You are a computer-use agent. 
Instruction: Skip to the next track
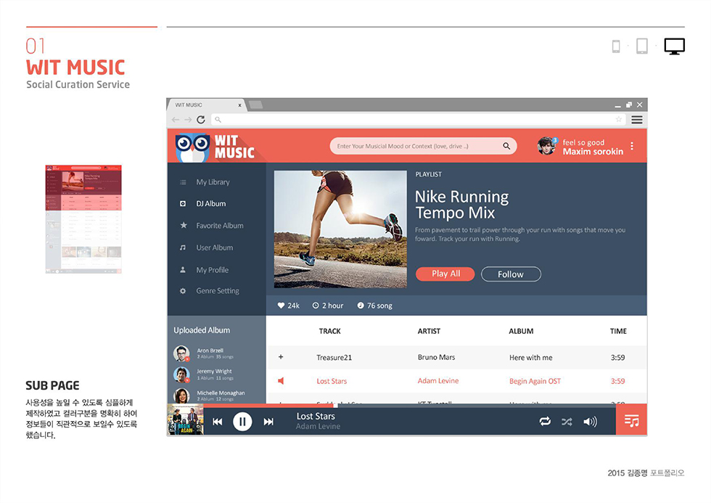268,422
